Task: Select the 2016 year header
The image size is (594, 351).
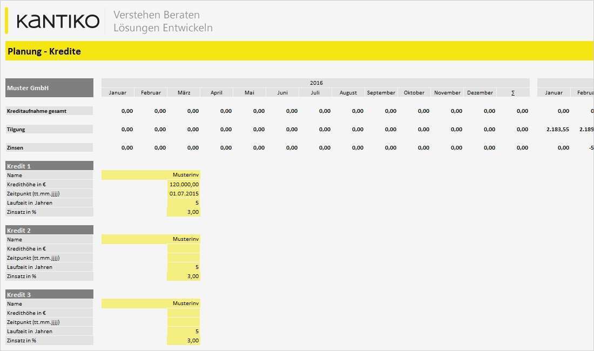Action: (x=315, y=83)
